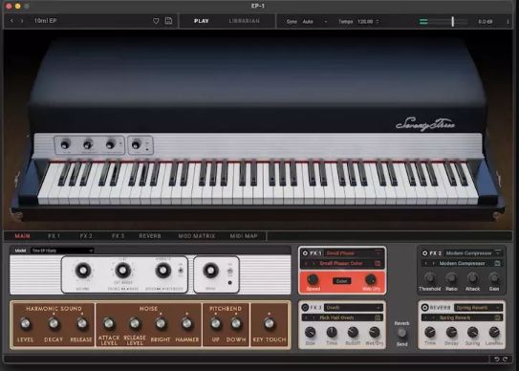The height and width of the screenshot is (371, 519).
Task: Open the FX 2 Modern Compressor type dropdown
Action: pyautogui.click(x=473, y=253)
